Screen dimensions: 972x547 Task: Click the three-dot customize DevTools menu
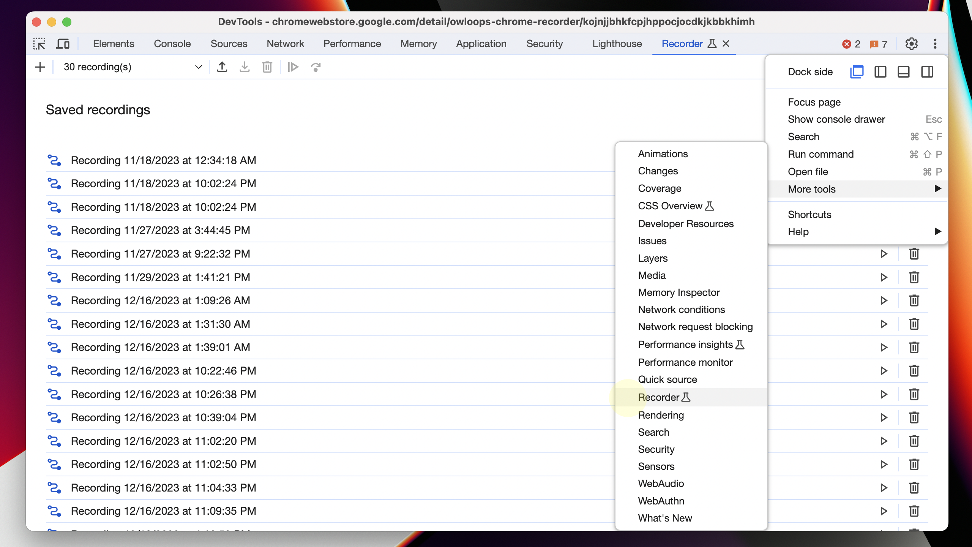click(x=935, y=44)
